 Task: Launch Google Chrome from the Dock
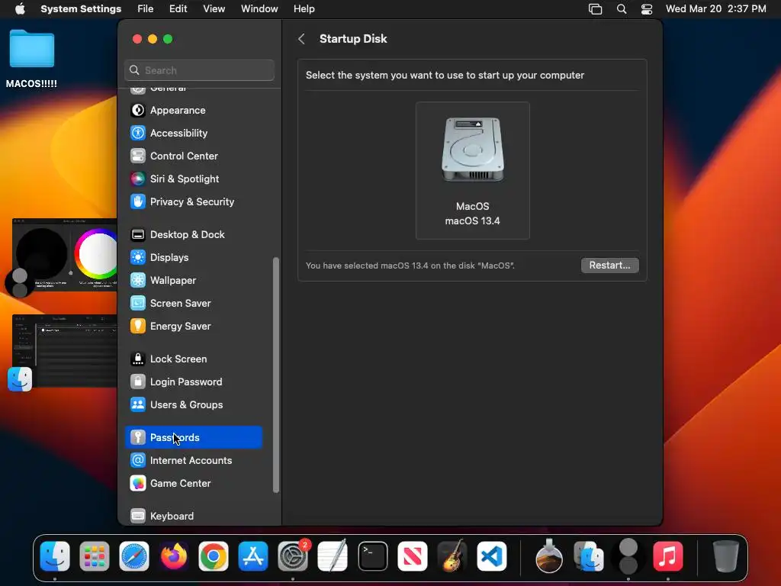tap(214, 556)
